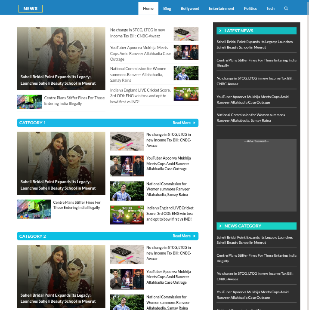Click the sidebar advertisement placeholder box
This screenshot has width=309, height=310.
coord(256,175)
